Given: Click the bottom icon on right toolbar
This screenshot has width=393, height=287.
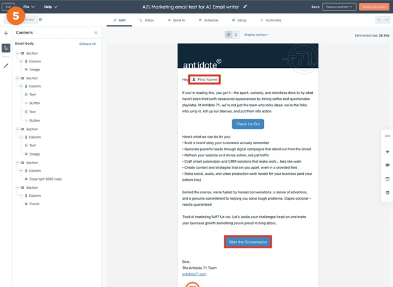Looking at the screenshot, I should (x=388, y=193).
